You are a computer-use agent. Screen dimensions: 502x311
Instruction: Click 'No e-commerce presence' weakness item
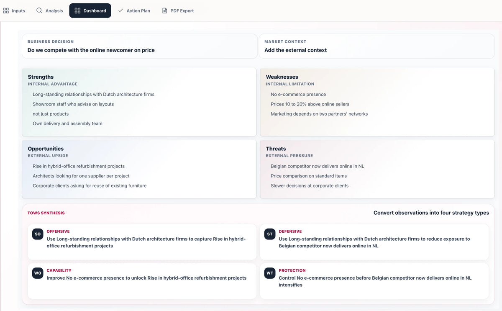[x=298, y=95]
